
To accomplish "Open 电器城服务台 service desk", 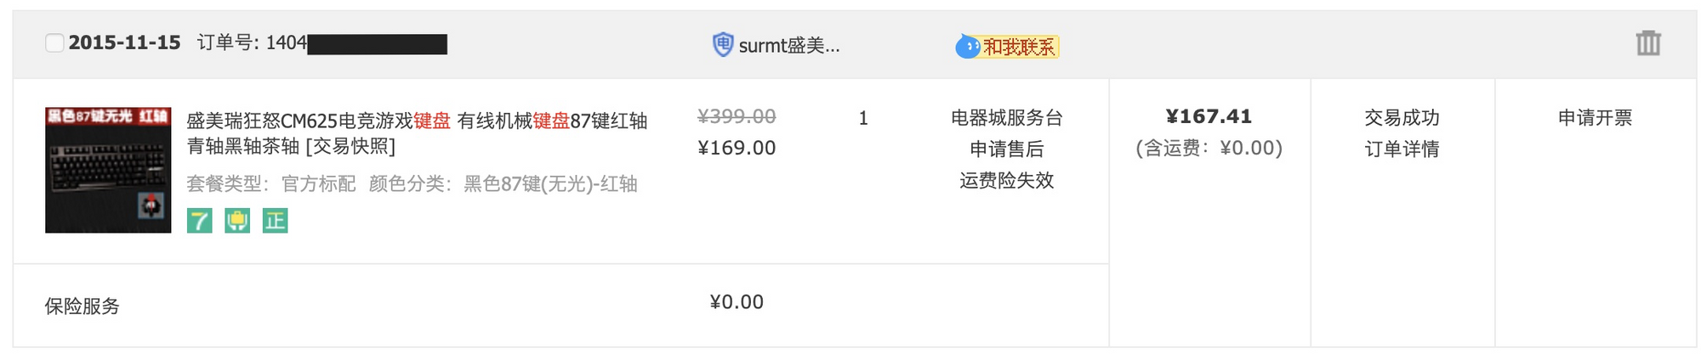I will pyautogui.click(x=1006, y=118).
